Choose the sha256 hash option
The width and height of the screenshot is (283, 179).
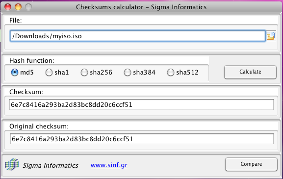(x=84, y=73)
